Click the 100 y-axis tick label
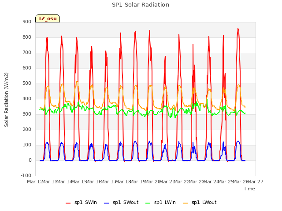282x211 pixels. 27,145
